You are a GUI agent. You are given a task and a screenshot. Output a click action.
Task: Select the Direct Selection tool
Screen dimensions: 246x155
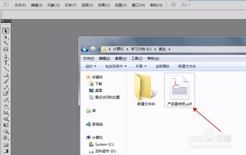(x=6, y=37)
